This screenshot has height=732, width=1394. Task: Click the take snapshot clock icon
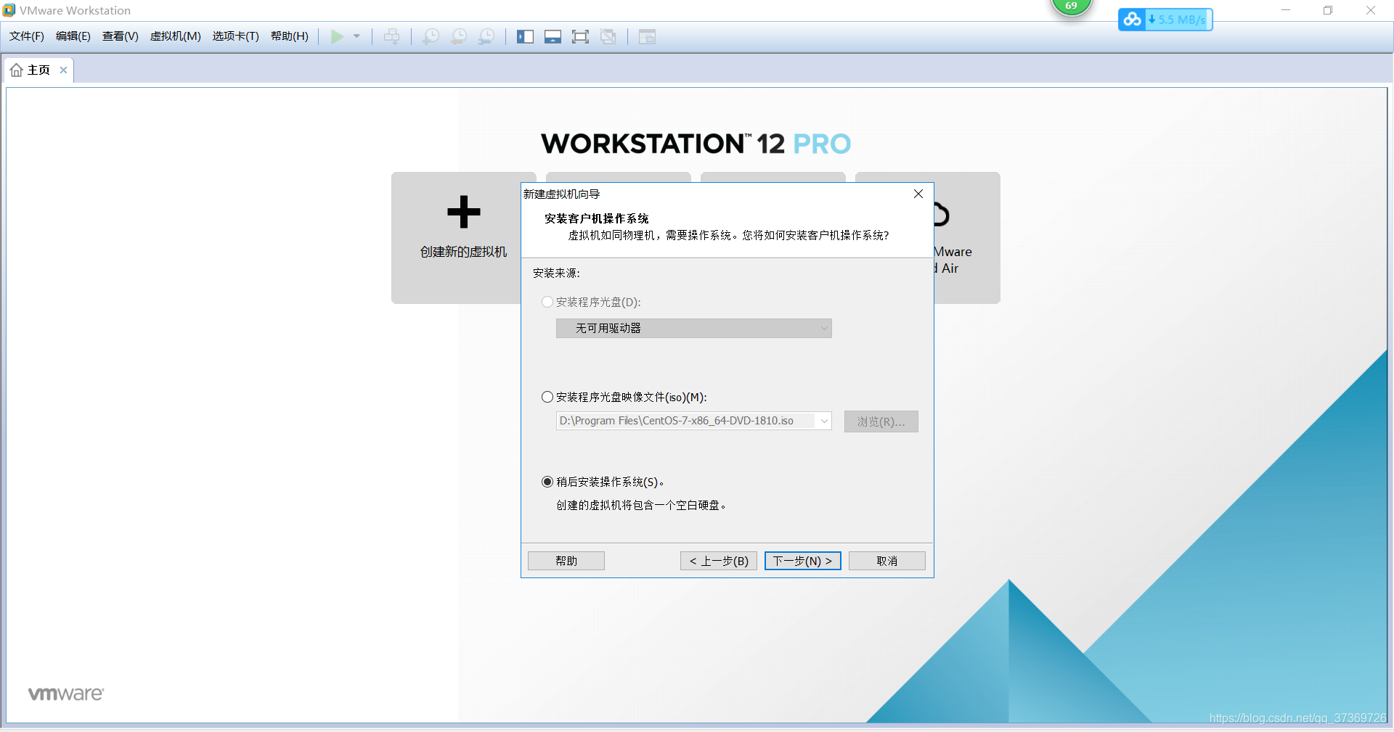click(431, 36)
